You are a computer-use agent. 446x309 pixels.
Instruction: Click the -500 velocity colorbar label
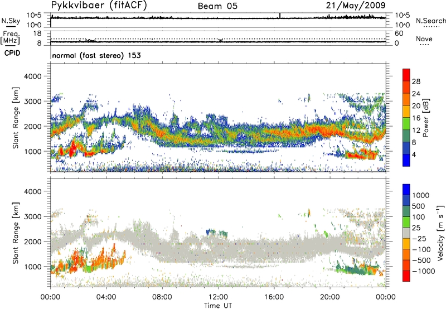(x=421, y=260)
